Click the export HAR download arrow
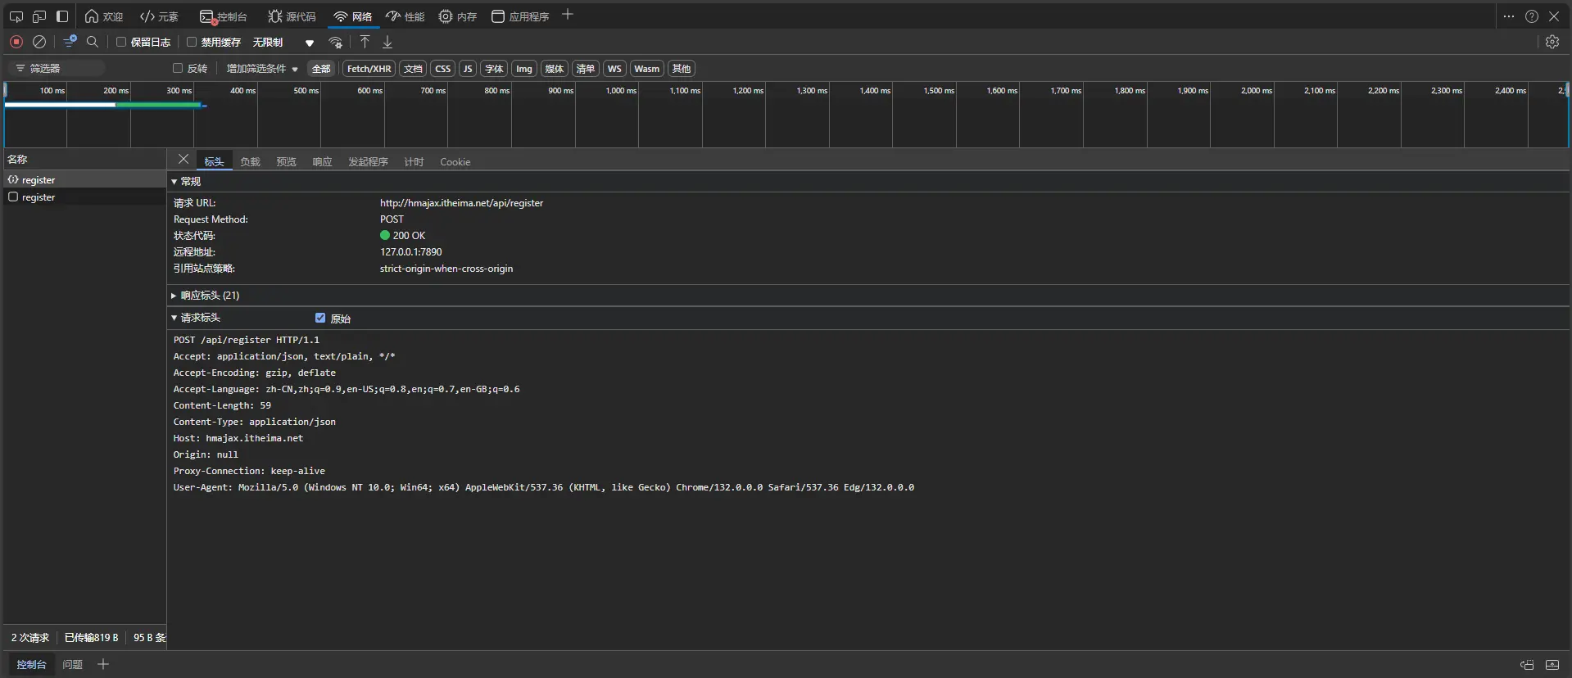 pos(387,42)
